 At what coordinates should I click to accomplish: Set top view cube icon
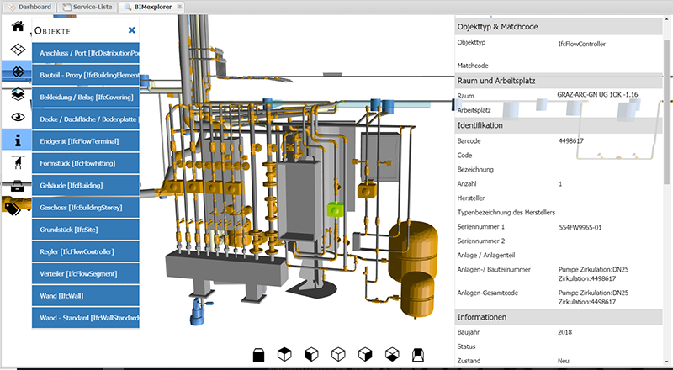click(x=284, y=355)
